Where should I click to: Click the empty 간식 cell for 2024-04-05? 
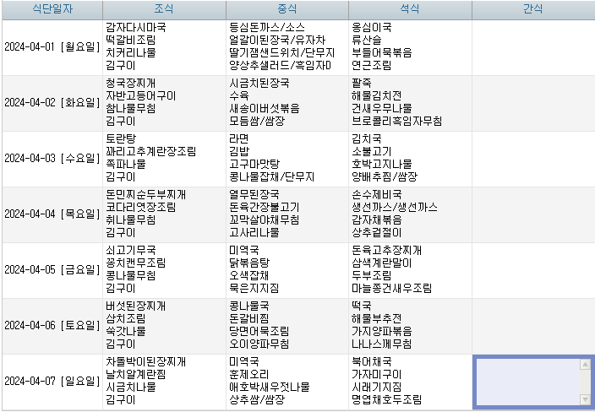532,270
